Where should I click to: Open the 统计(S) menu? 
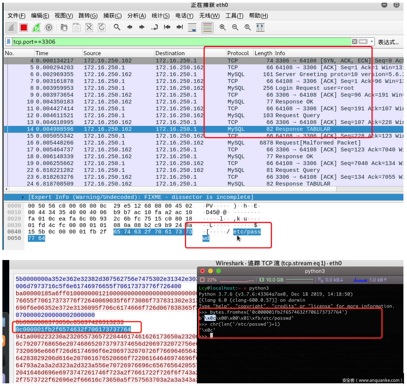coord(160,16)
